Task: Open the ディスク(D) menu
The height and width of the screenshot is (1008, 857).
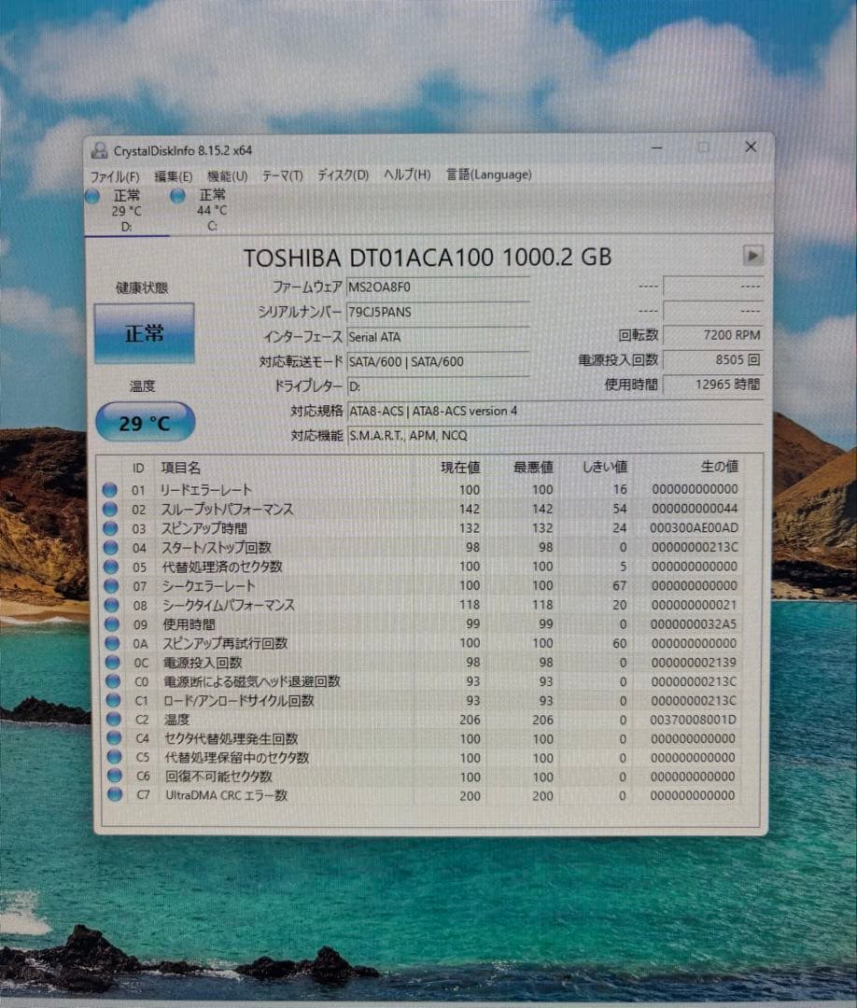Action: point(344,175)
